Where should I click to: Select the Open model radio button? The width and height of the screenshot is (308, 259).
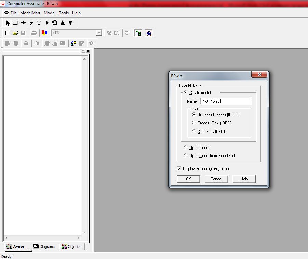point(185,147)
